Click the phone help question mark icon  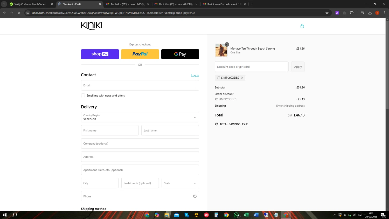point(195,196)
